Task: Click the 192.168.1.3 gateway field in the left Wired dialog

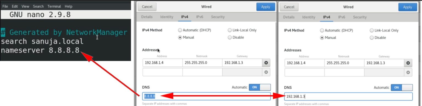Action: [x=242, y=63]
